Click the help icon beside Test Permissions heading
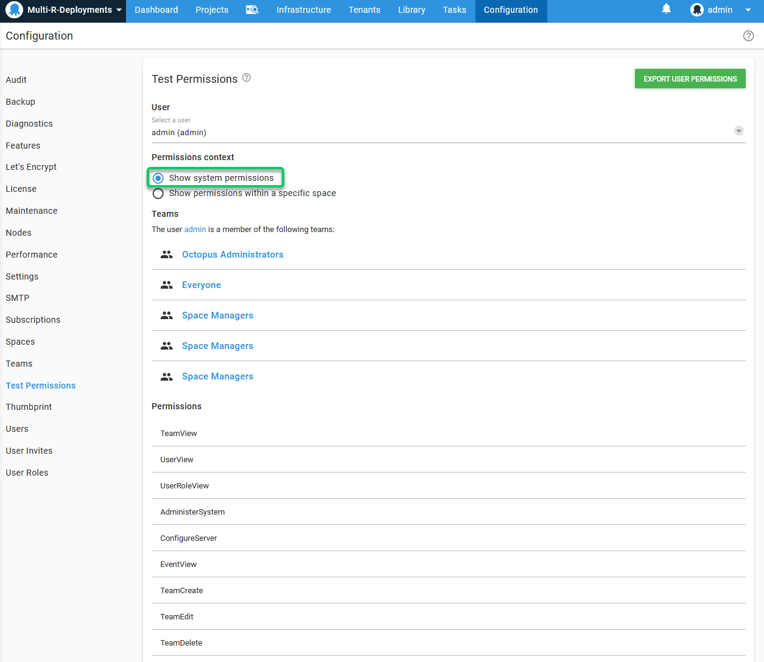Viewport: 764px width, 662px height. [x=247, y=78]
